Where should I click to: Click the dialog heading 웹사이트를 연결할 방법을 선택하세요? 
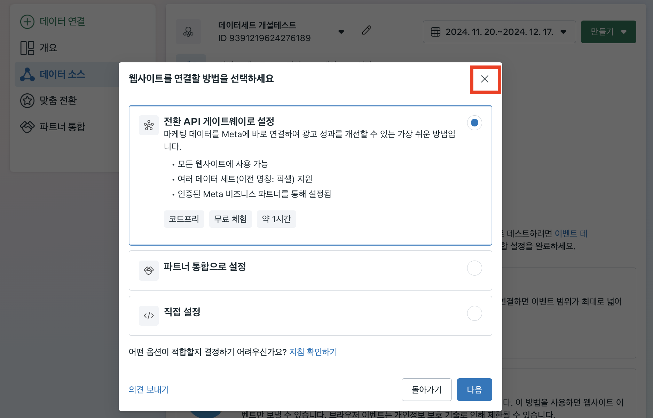point(201,79)
